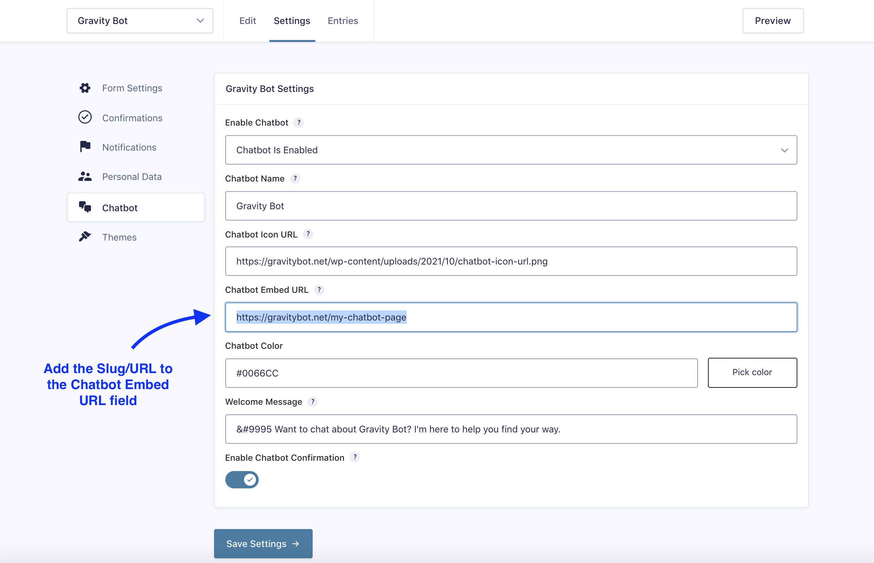Click the Notifications flag icon
The height and width of the screenshot is (563, 874).
pos(85,146)
